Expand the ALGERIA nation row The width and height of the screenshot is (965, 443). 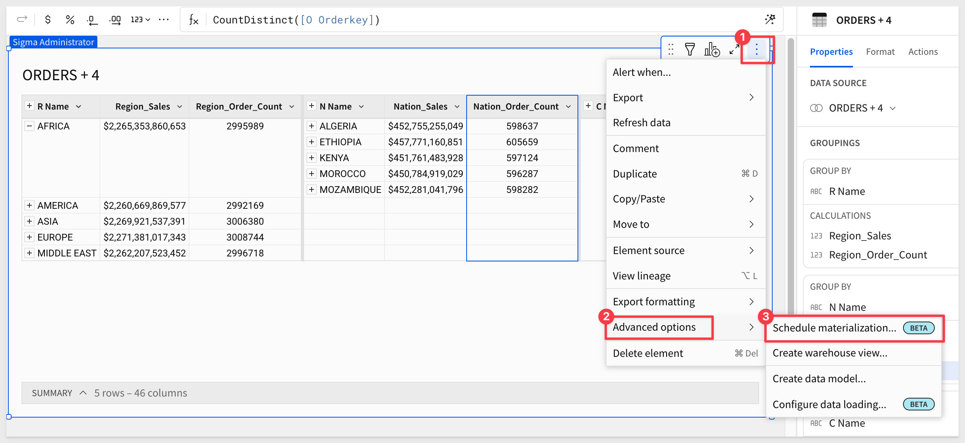[x=312, y=126]
